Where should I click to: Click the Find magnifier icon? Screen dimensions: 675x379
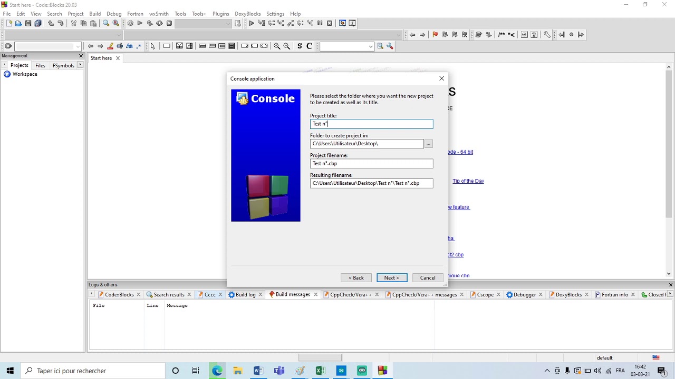(106, 23)
